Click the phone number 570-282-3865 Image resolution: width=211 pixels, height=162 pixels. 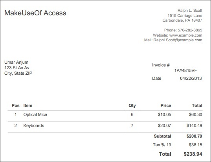point(190,30)
